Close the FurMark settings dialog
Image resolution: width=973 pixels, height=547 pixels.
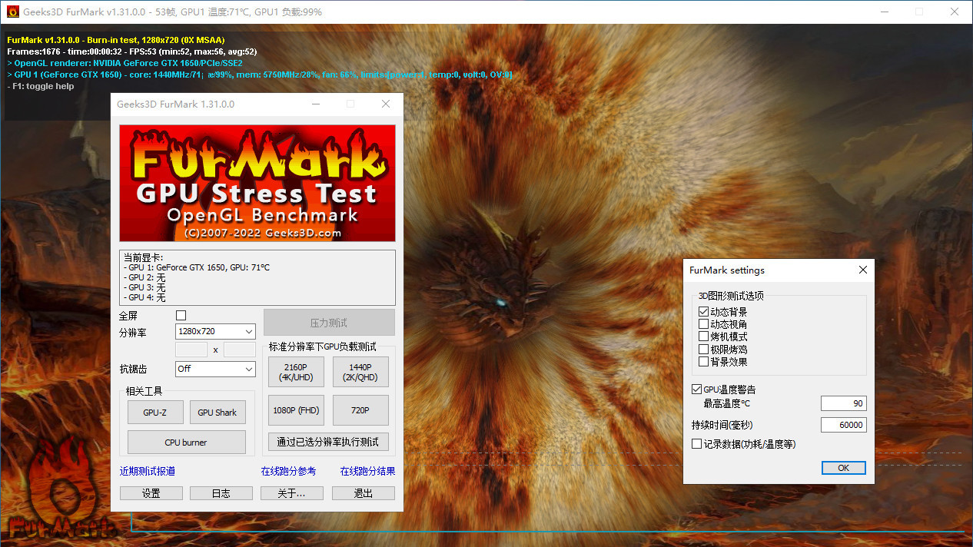862,270
